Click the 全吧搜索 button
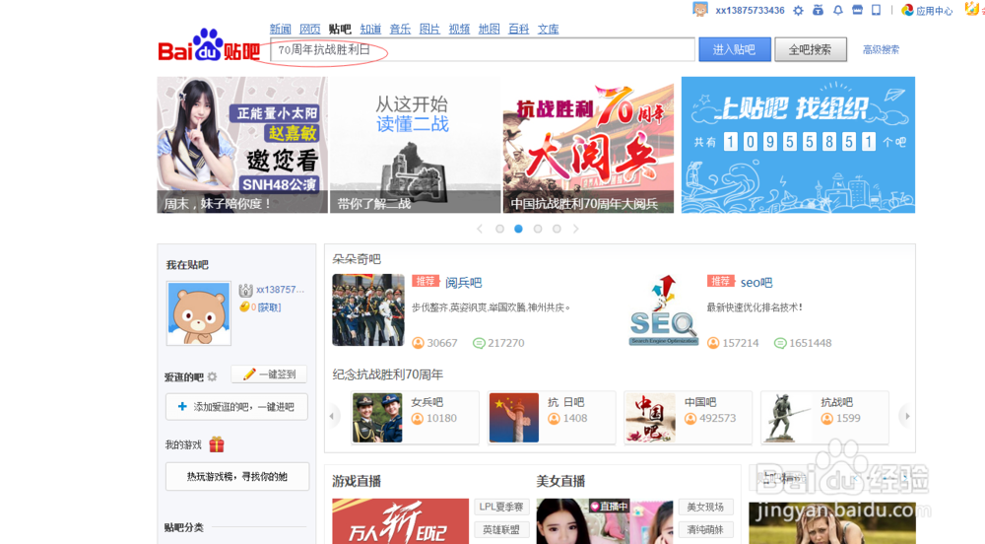This screenshot has height=544, width=985. pyautogui.click(x=811, y=49)
